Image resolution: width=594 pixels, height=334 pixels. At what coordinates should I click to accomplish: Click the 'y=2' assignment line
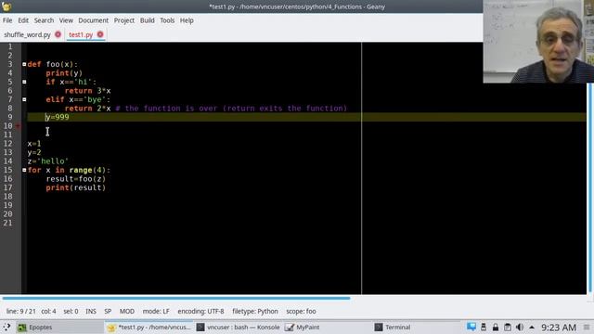34,152
